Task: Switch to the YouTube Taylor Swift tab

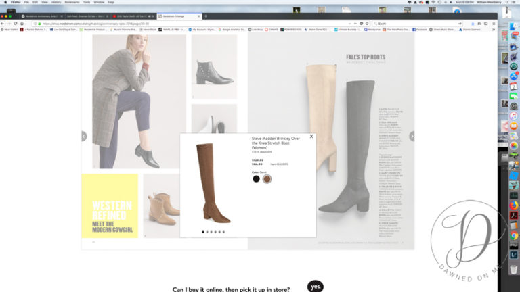Action: (x=133, y=16)
